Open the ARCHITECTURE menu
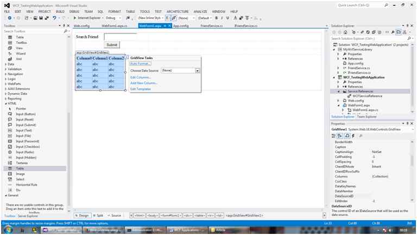This screenshot has height=235, width=417. pos(178,12)
